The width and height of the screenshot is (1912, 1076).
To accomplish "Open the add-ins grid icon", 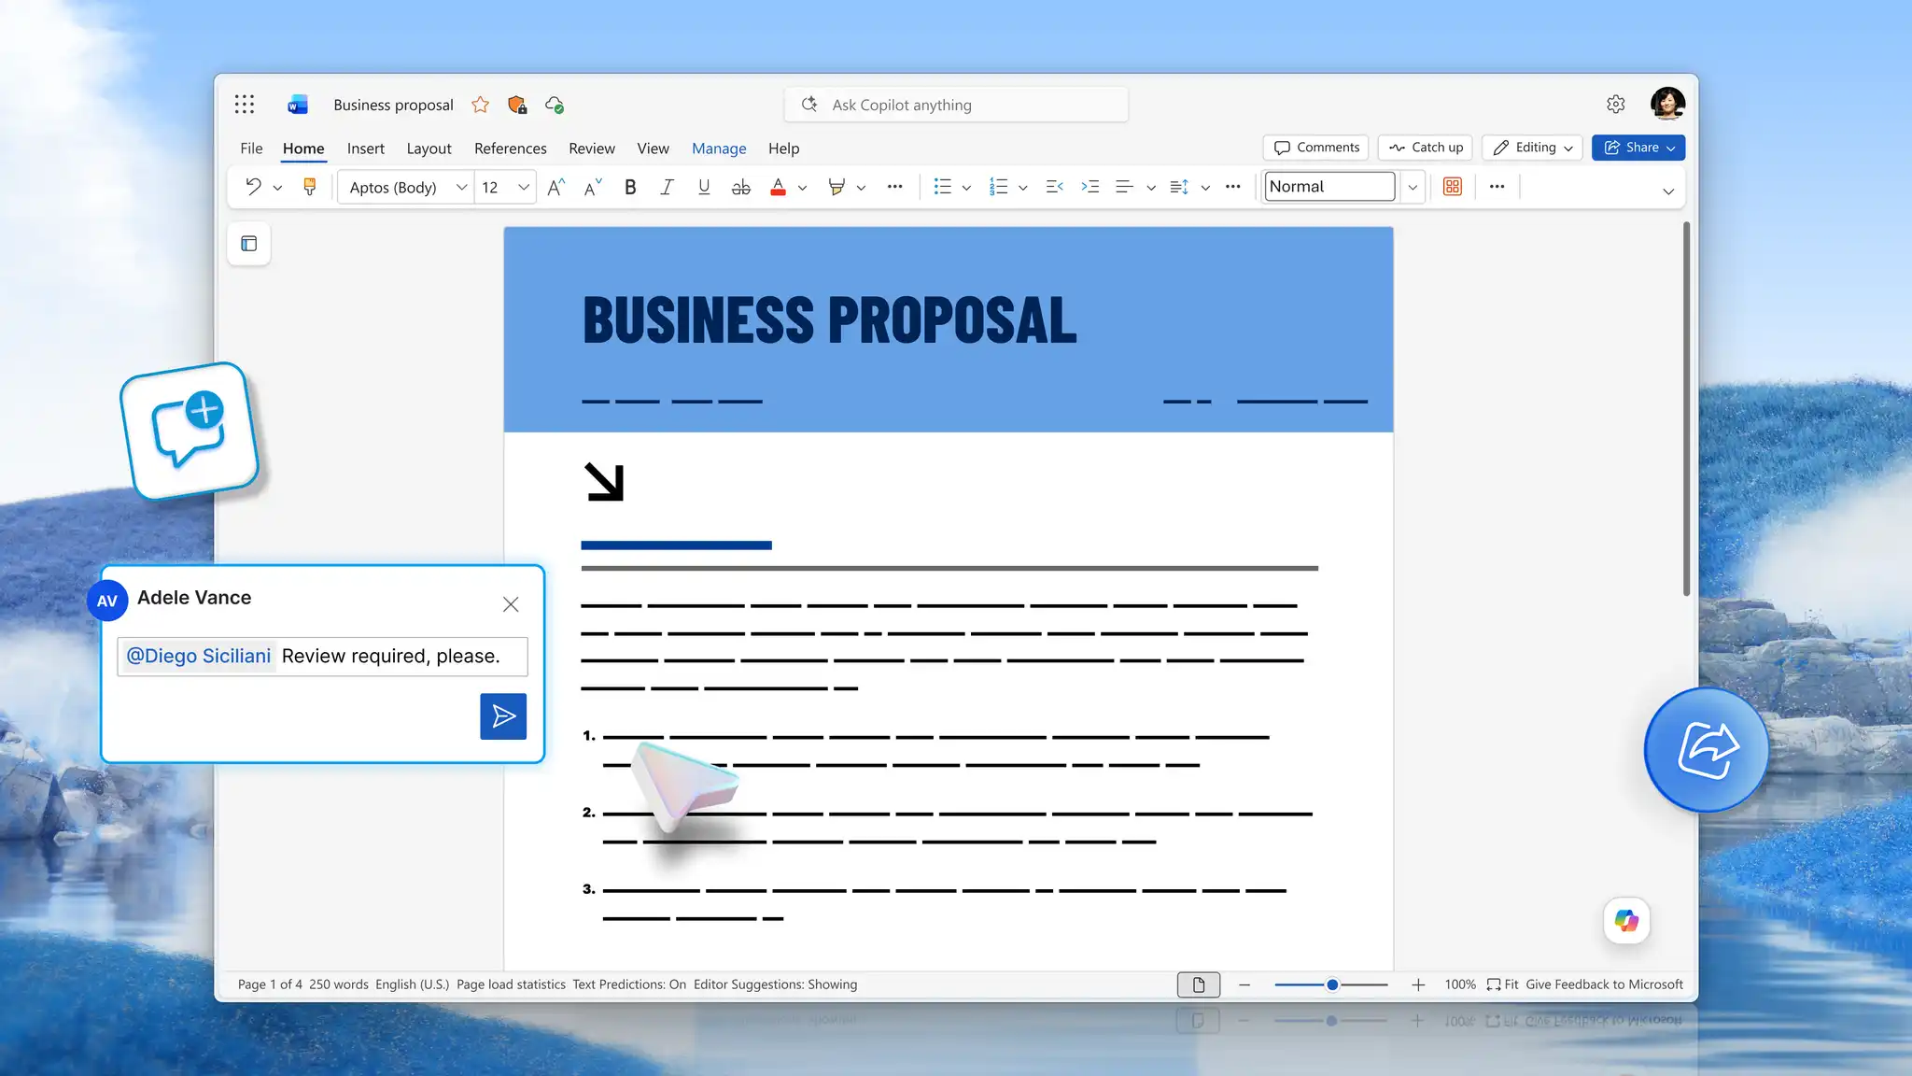I will point(1453,187).
